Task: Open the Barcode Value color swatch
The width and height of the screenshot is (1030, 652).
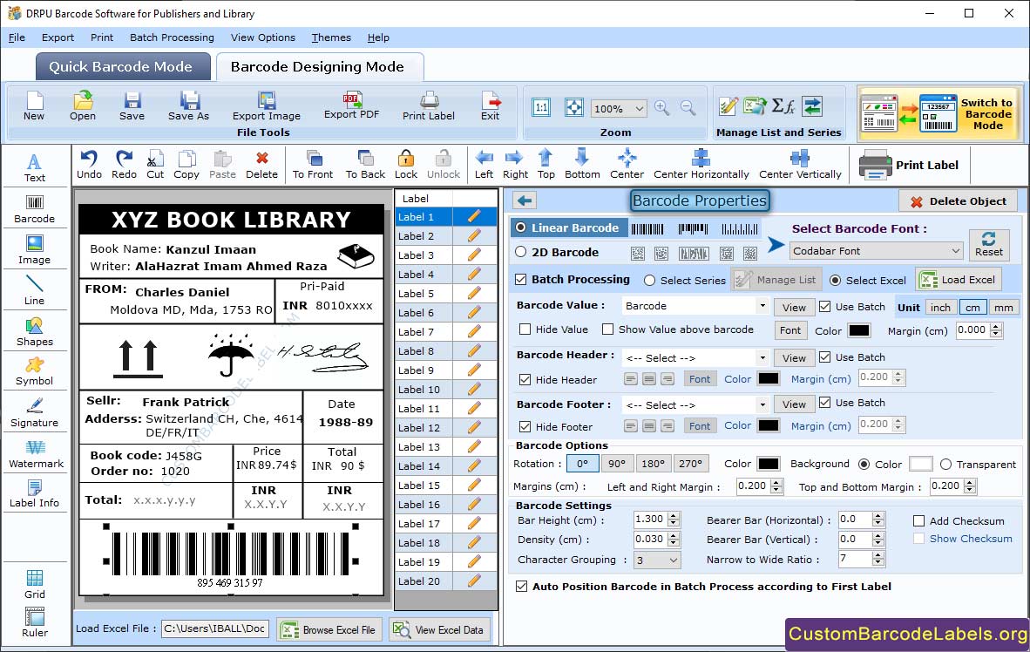Action: tap(858, 330)
